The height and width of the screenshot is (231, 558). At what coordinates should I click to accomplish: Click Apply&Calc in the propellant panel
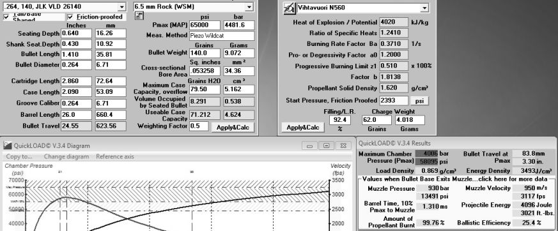click(x=303, y=127)
